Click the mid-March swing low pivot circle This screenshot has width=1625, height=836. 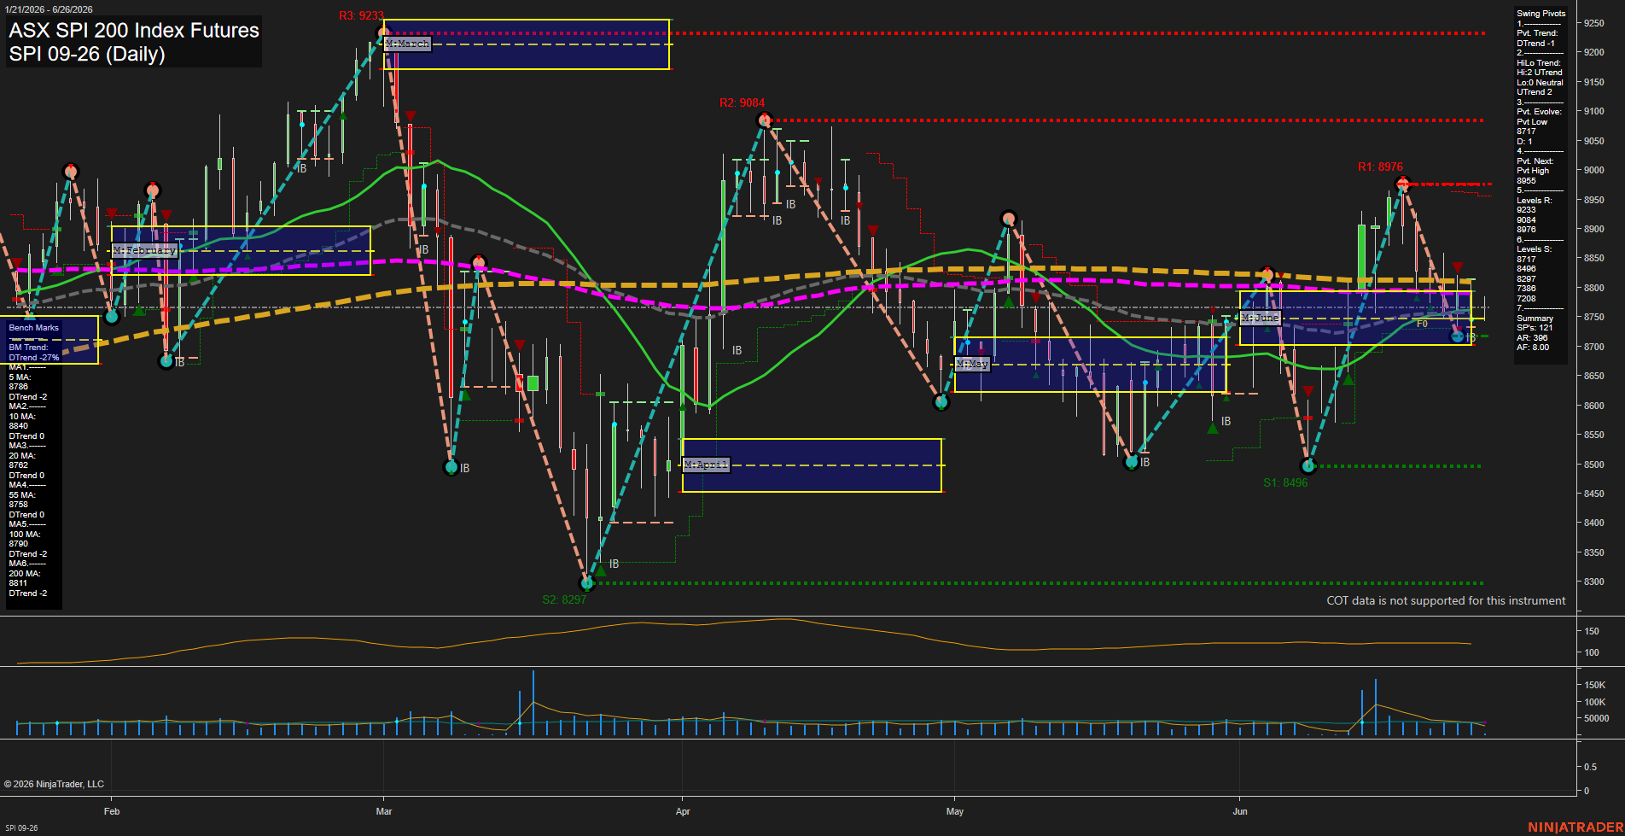click(452, 467)
